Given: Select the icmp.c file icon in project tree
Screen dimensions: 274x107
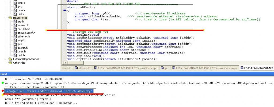Looking at the screenshot, I should pos(15,3).
